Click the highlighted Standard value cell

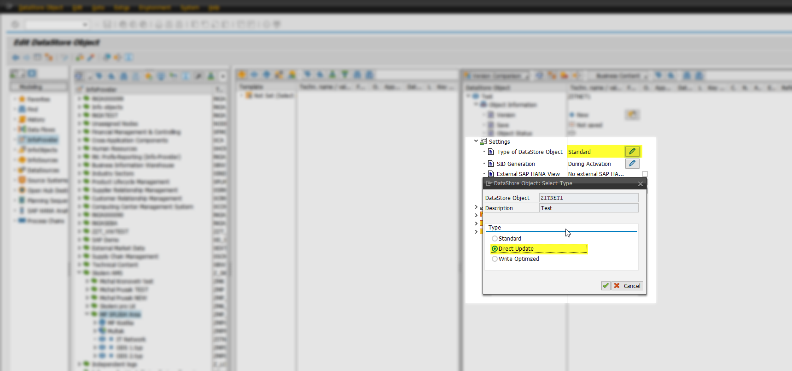pos(596,152)
